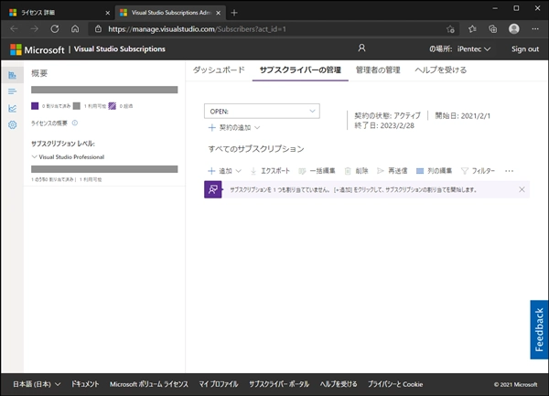Click the license overview info icon
The image size is (549, 396).
click(75, 123)
